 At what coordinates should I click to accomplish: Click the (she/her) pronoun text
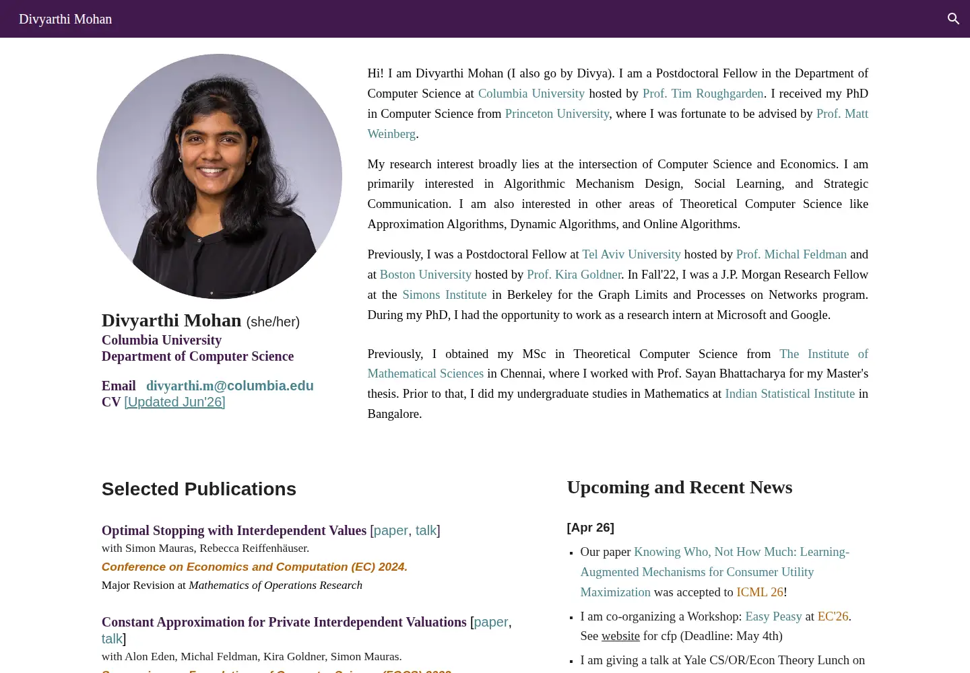tap(273, 322)
